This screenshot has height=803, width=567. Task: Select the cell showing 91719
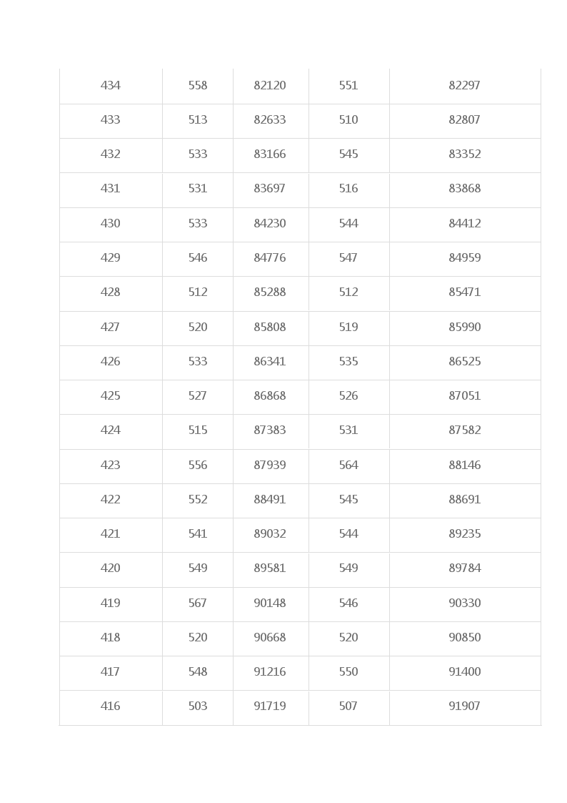tap(271, 706)
